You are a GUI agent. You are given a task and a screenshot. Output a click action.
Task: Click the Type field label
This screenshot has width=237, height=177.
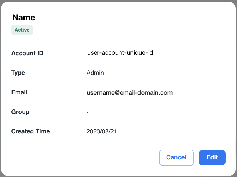pos(18,73)
